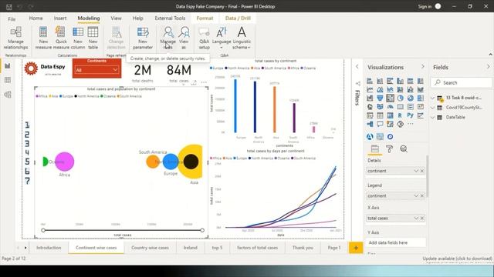Select the Matrix visual

(x=390, y=115)
